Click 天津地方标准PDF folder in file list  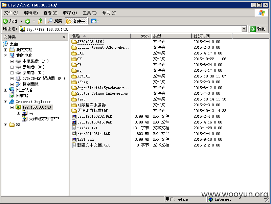point(92,111)
